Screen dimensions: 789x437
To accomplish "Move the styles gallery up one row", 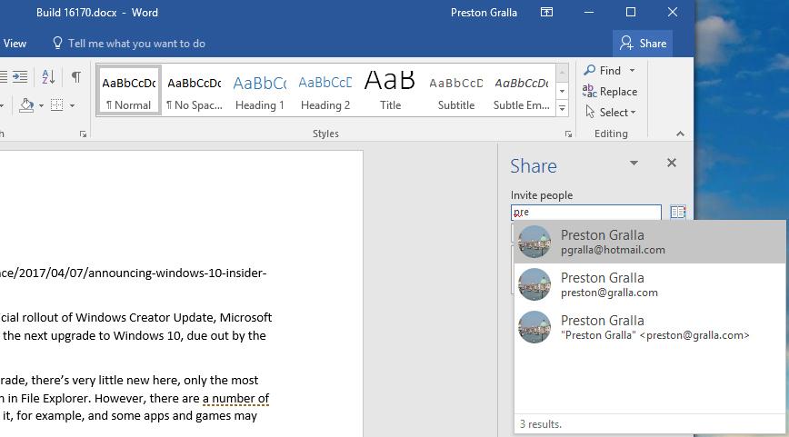I will [x=562, y=73].
